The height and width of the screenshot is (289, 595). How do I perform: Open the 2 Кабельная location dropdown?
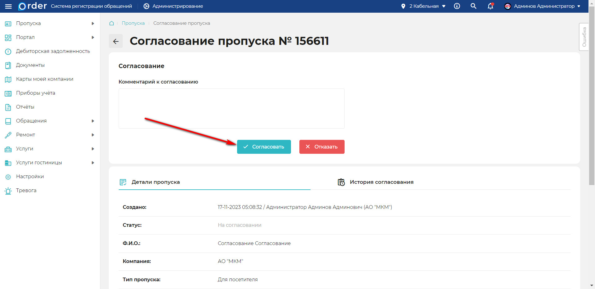coord(423,6)
